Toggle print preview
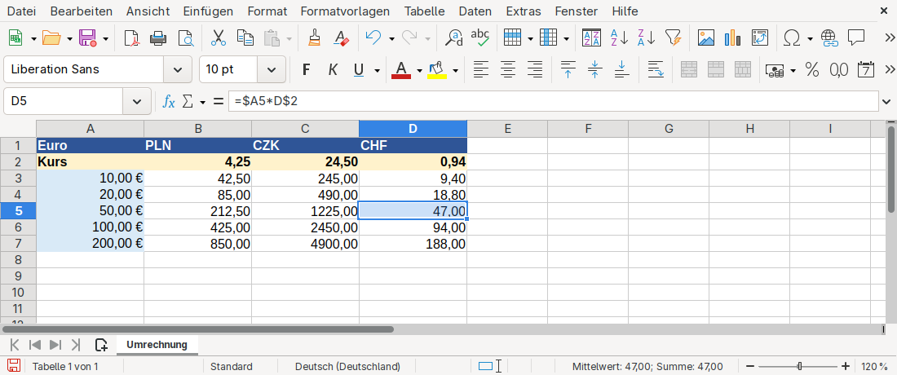 [x=186, y=38]
